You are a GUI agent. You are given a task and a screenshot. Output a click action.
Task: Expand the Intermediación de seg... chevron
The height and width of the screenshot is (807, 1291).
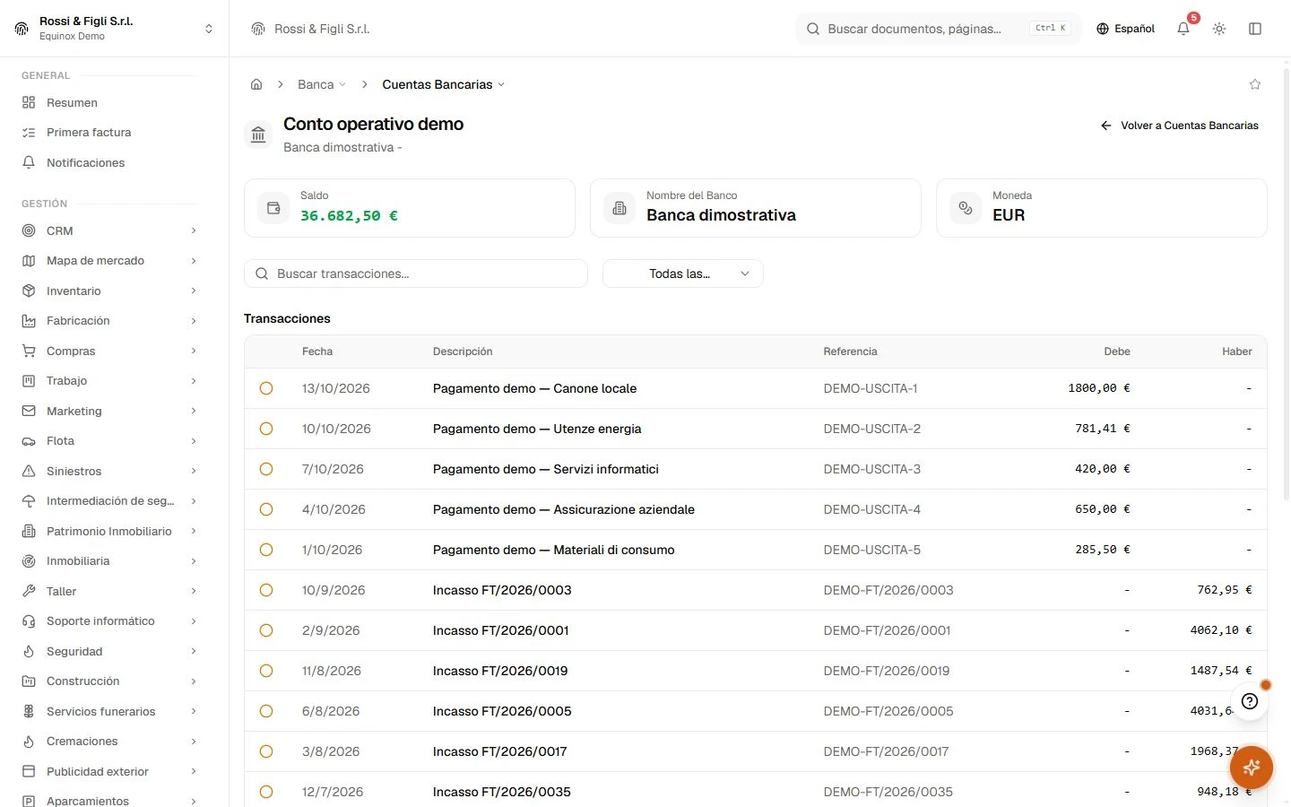tap(194, 501)
